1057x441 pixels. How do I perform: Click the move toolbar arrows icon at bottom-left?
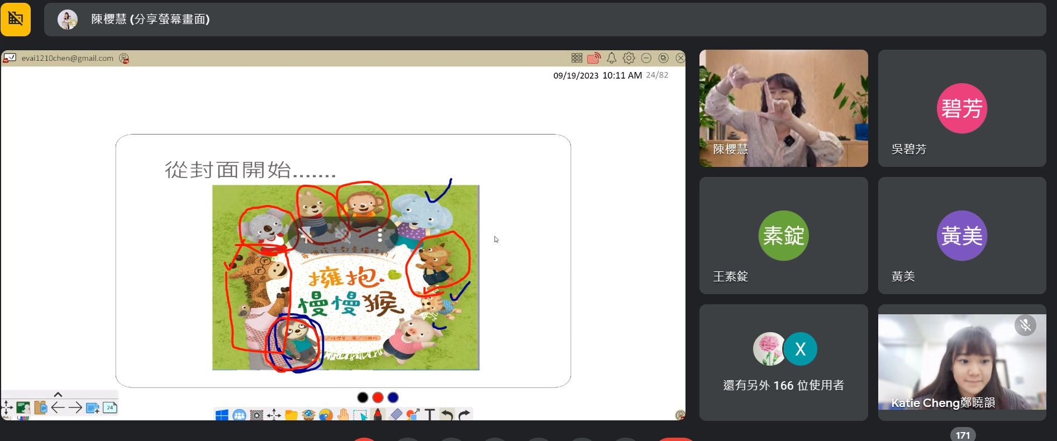pyautogui.click(x=7, y=408)
